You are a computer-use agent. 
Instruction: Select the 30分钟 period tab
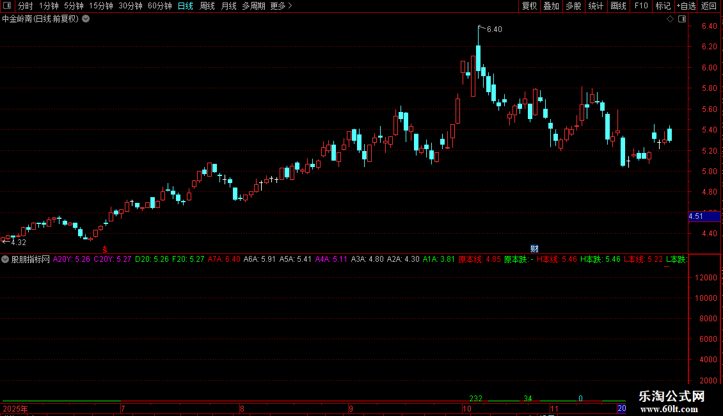[131, 6]
